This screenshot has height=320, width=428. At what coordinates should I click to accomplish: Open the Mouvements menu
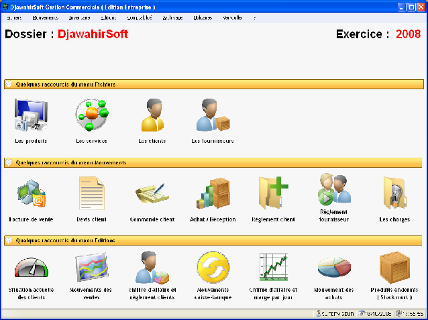[x=46, y=17]
